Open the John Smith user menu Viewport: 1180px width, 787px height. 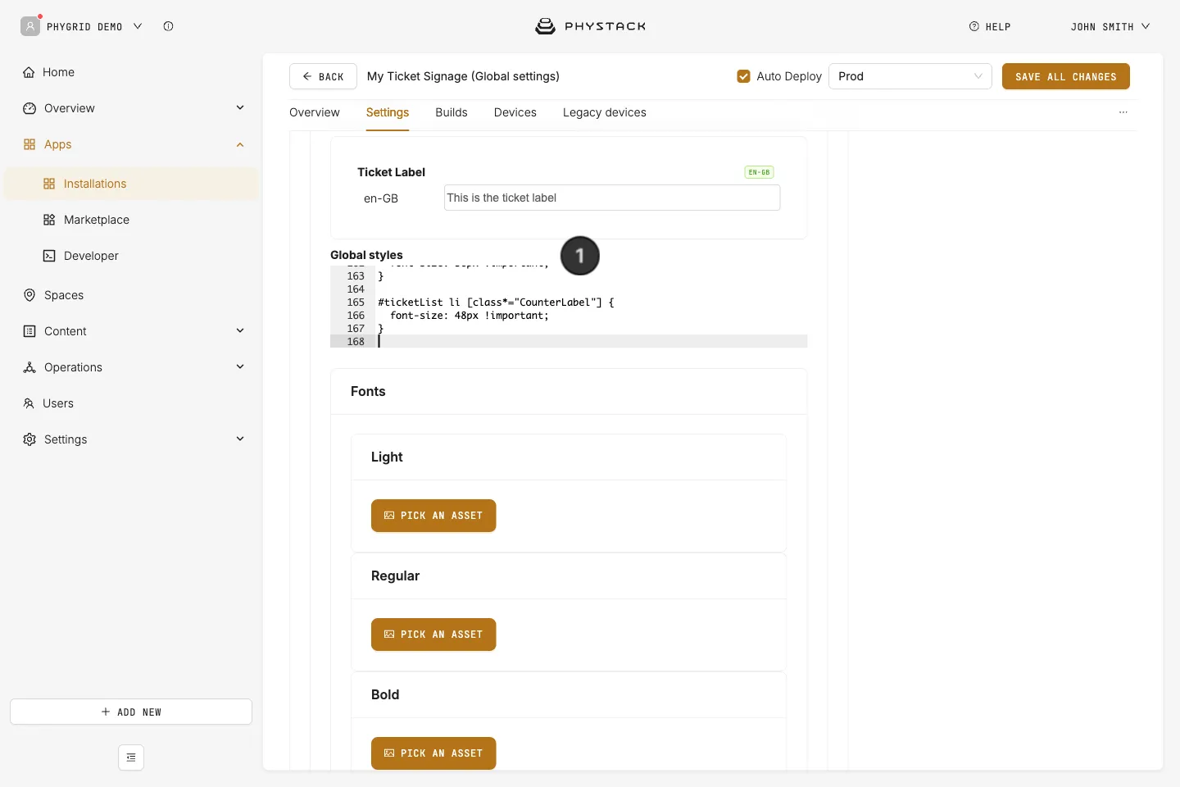[1110, 26]
